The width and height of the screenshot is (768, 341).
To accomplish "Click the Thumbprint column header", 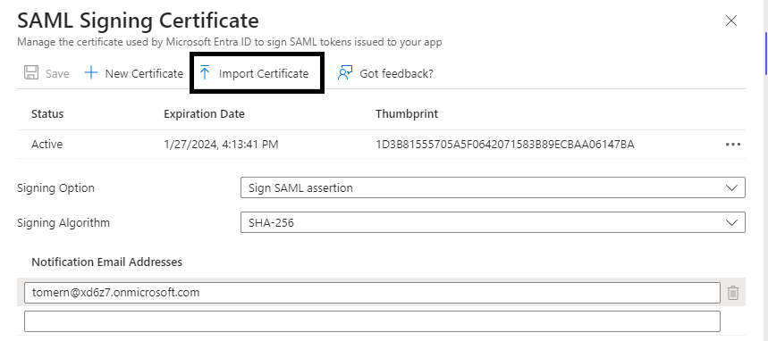I will point(407,114).
